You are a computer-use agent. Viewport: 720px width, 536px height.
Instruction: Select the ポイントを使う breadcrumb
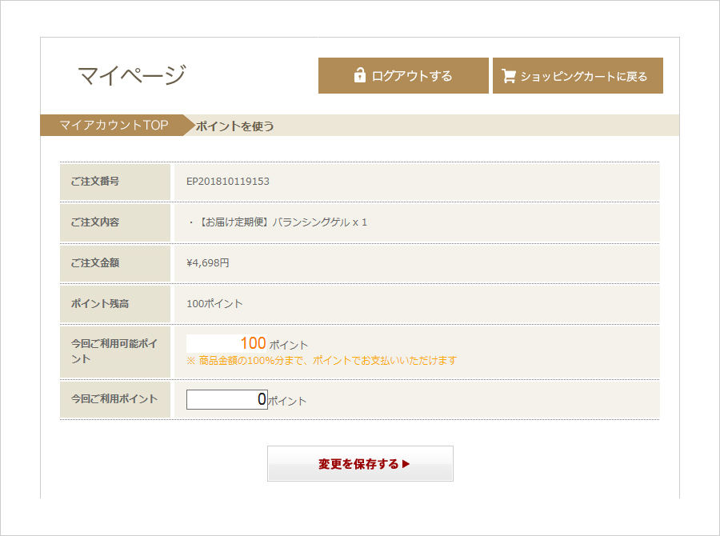tap(234, 126)
